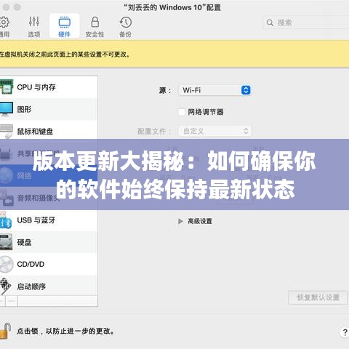Open 启动顺序 boot order settings
This screenshot has height=349, width=349.
click(49, 286)
